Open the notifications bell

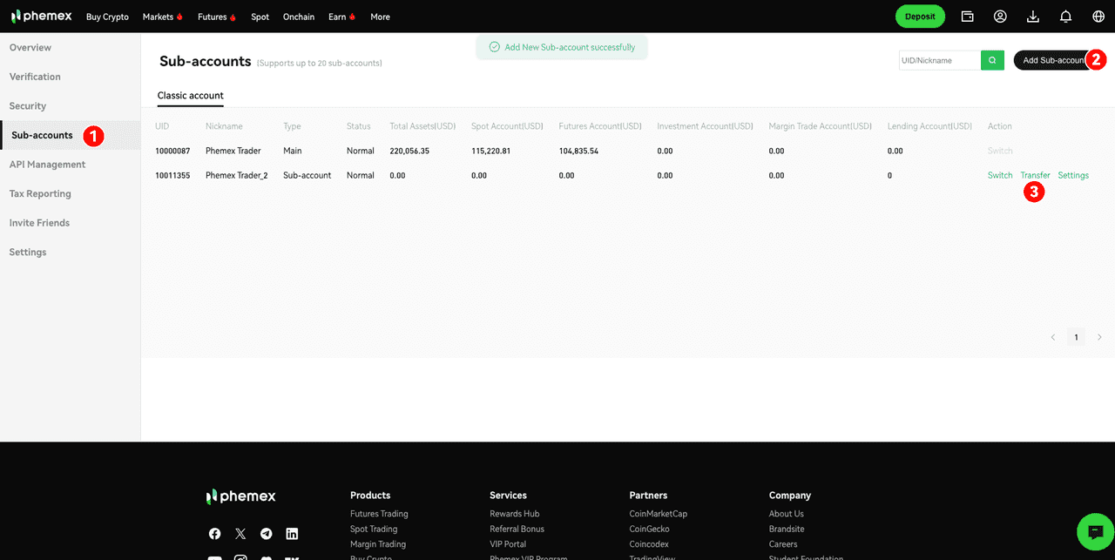coord(1065,17)
